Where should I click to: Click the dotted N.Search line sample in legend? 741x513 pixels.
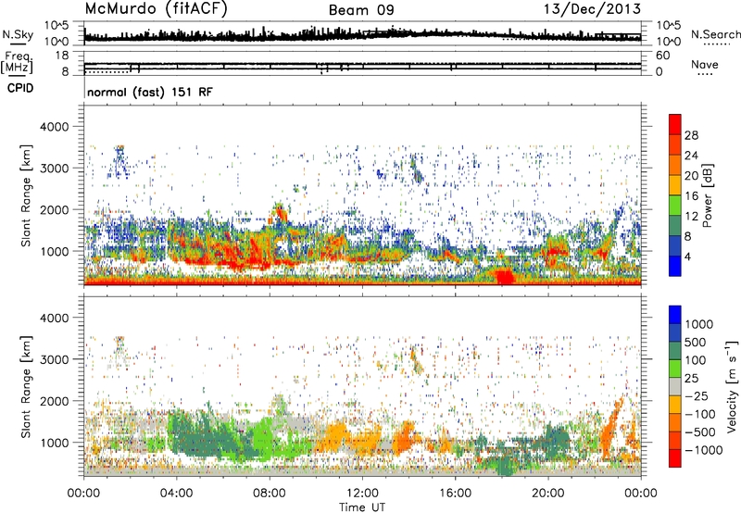(717, 44)
